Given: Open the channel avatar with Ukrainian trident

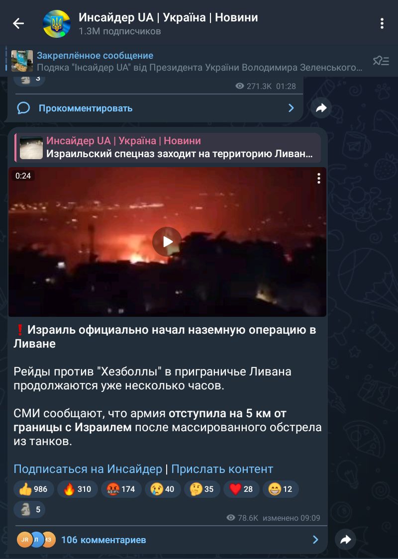Looking at the screenshot, I should (x=56, y=24).
